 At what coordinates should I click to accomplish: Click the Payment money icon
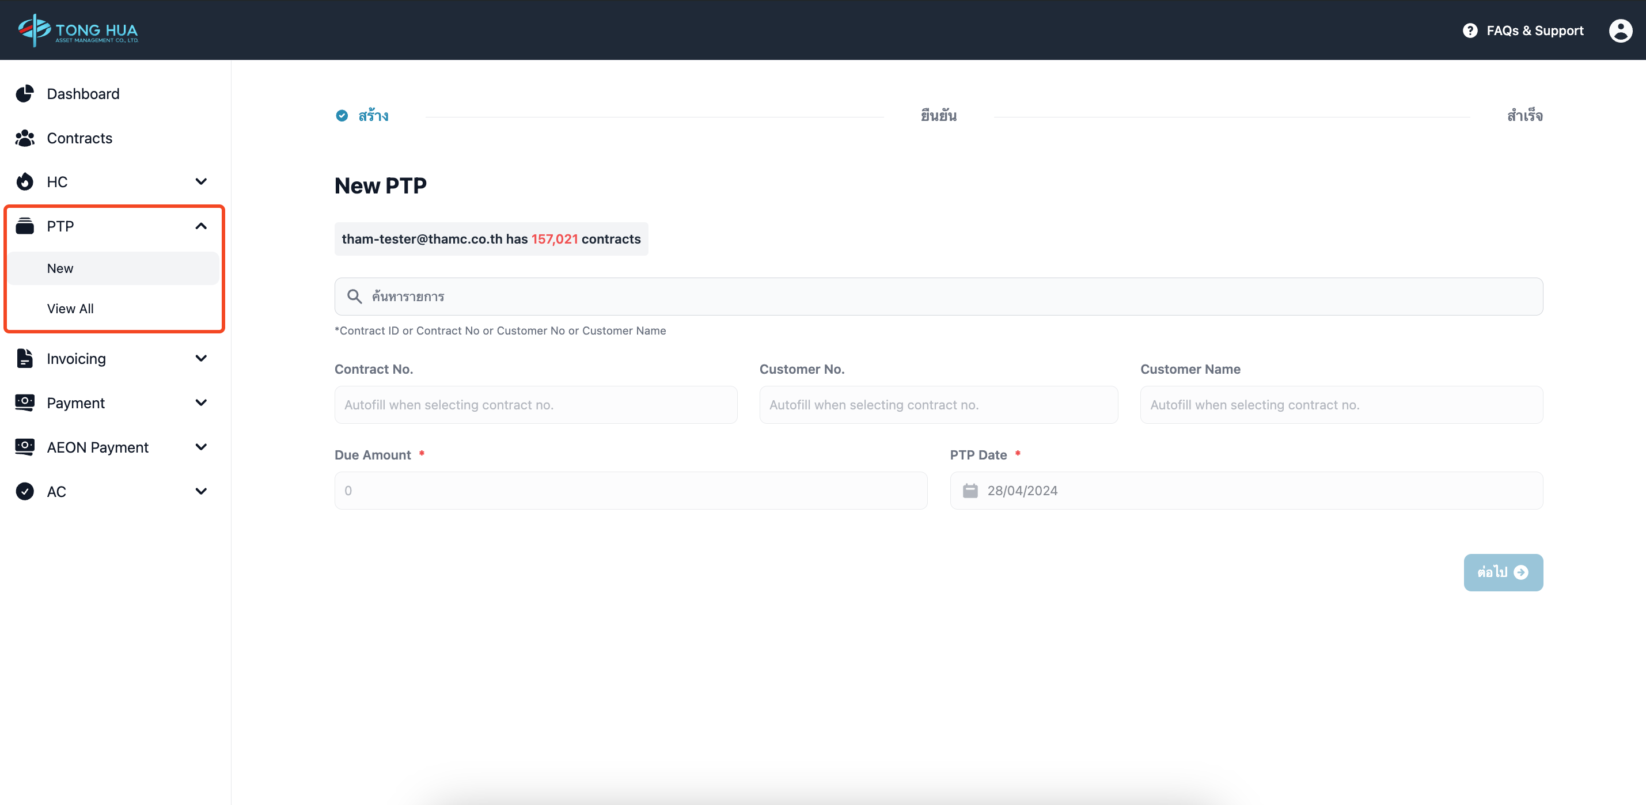(x=25, y=403)
